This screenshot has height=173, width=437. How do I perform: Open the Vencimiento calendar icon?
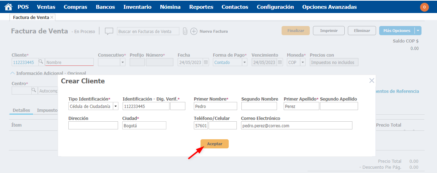tap(280, 62)
